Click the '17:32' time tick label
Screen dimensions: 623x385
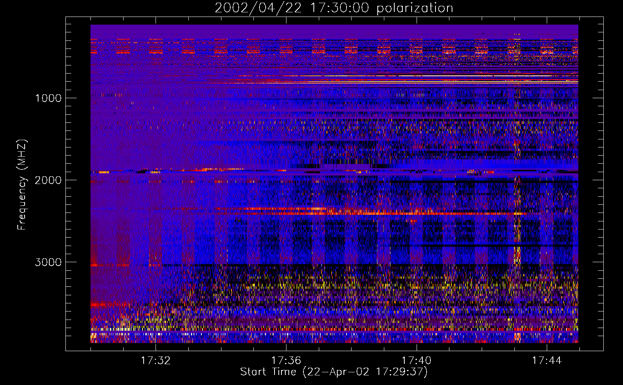(x=156, y=361)
